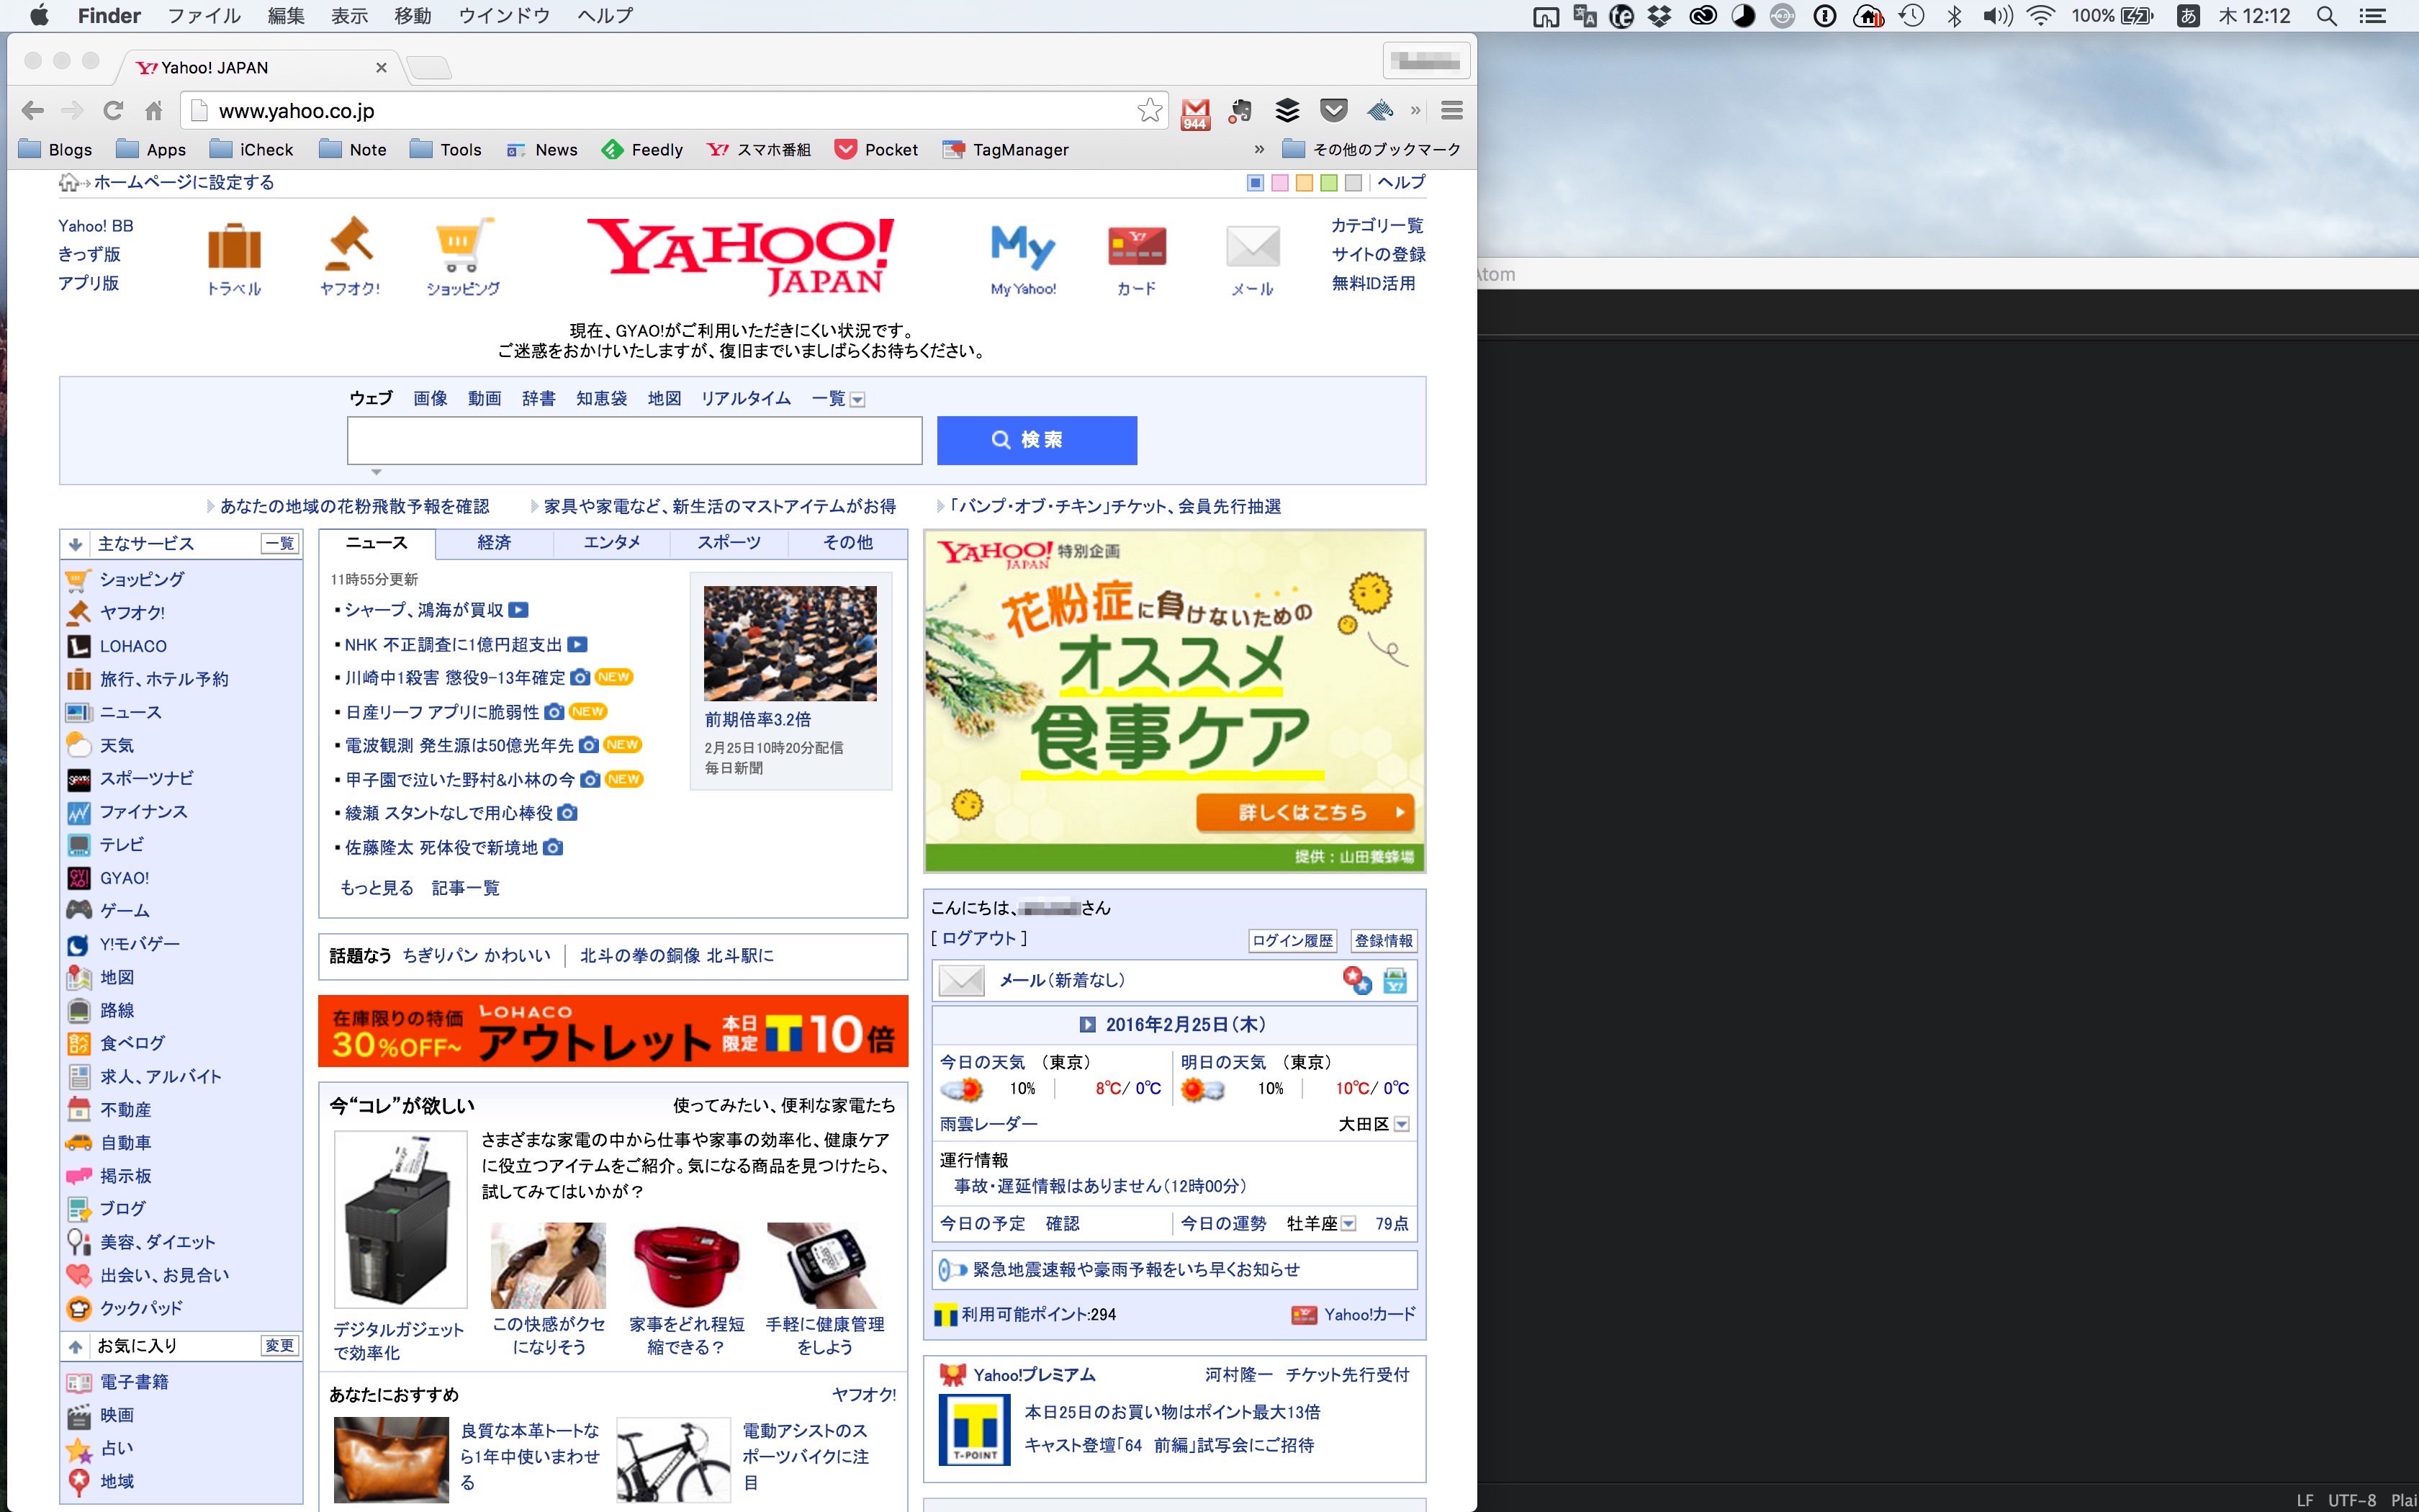Open the Wi-Fi status menu
Viewport: 2419px width, 1512px height.
coord(2040,16)
